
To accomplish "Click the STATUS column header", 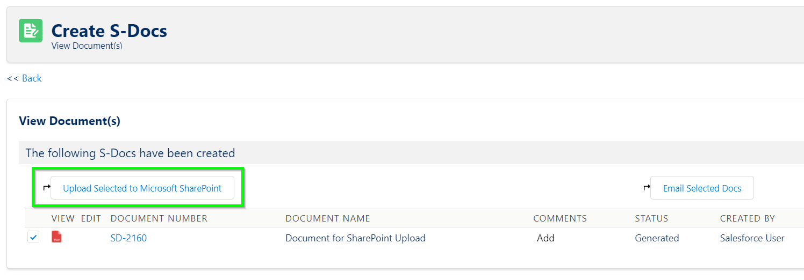I will [x=651, y=218].
